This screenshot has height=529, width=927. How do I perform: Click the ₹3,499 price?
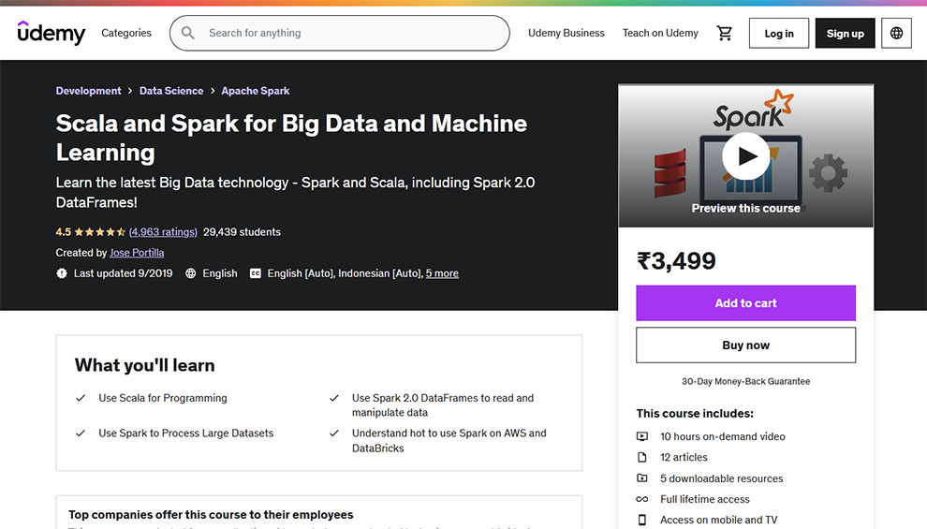(x=676, y=260)
